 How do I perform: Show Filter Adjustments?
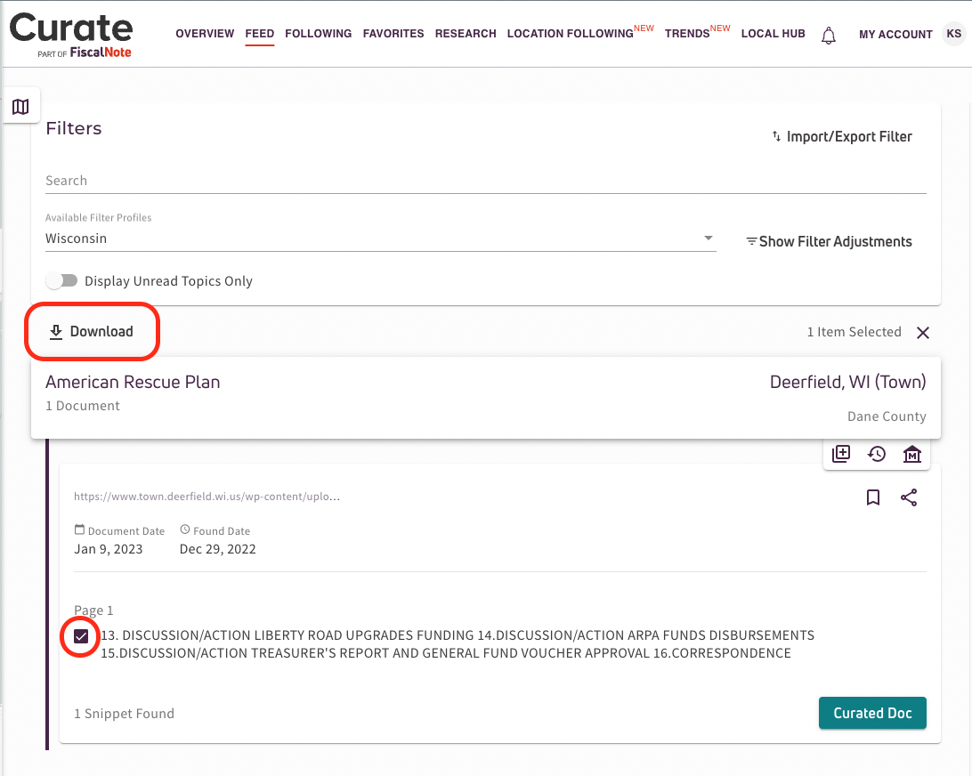point(829,242)
